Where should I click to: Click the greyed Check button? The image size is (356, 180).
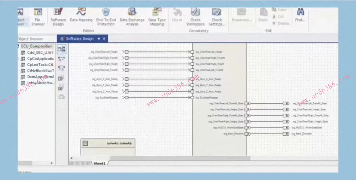tap(177, 15)
